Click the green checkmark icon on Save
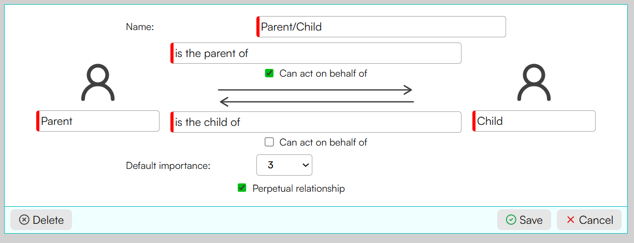The image size is (634, 243). 511,220
